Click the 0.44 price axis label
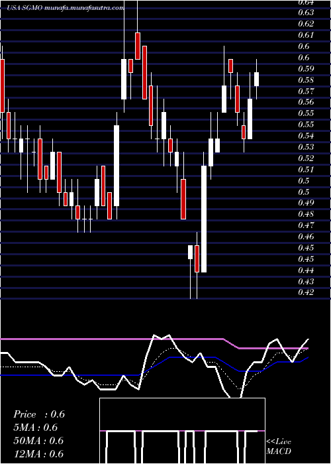This screenshot has height=464, width=331. (306, 270)
